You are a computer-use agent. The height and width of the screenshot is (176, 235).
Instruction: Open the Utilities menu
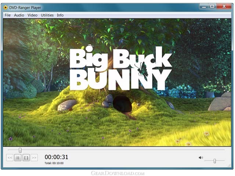click(47, 15)
